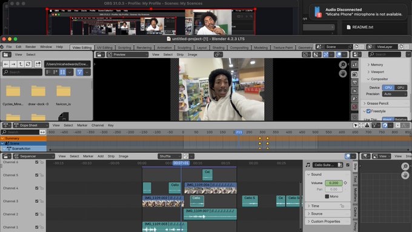The width and height of the screenshot is (412, 232).
Task: Open the preview pivot point menu
Action: (x=218, y=55)
